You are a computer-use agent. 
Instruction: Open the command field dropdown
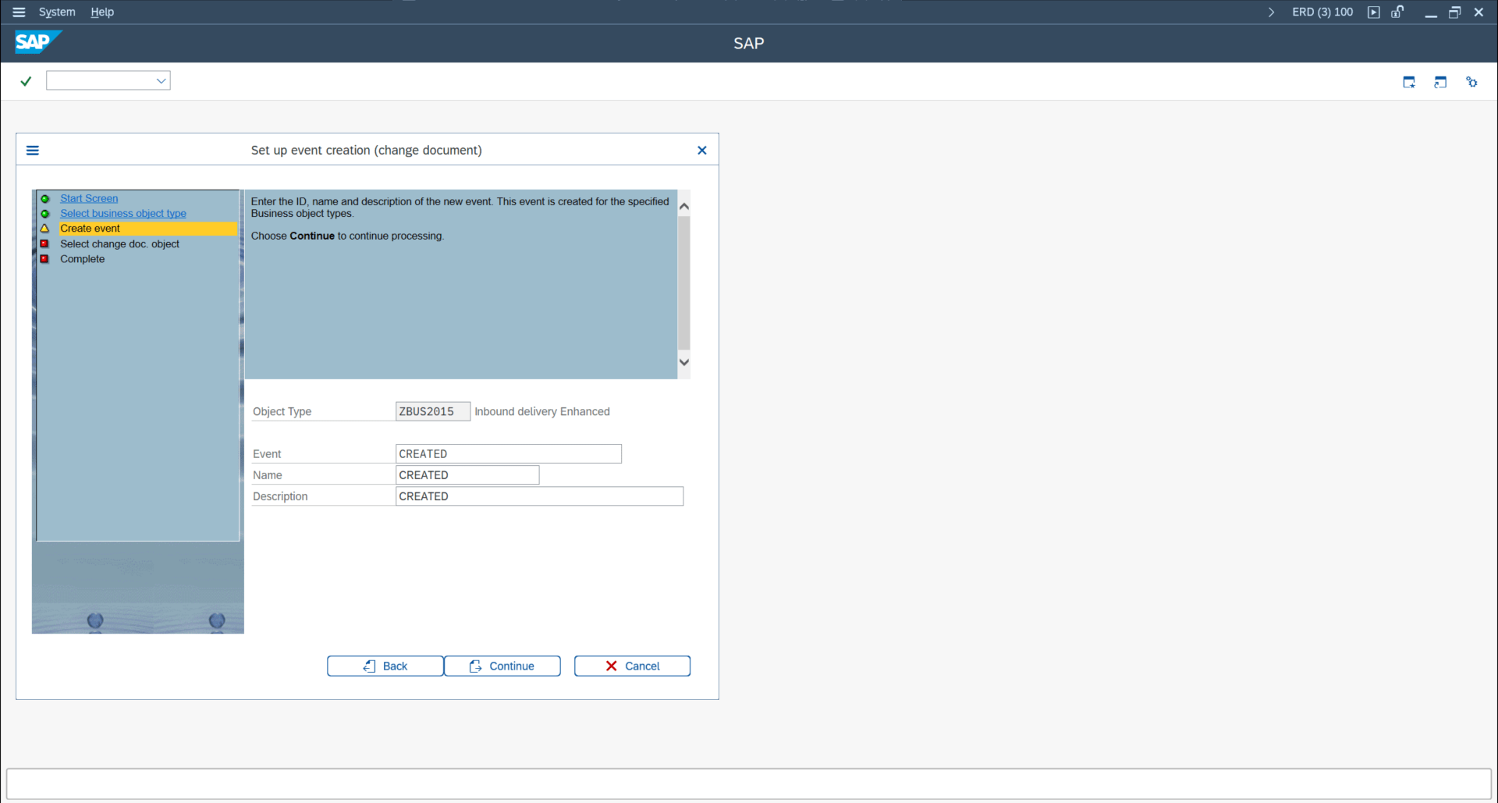click(x=161, y=80)
